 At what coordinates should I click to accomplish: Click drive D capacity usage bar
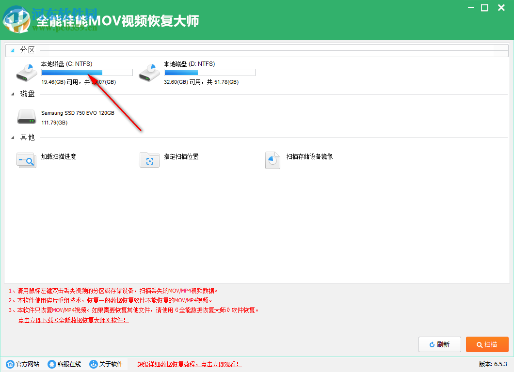point(209,72)
